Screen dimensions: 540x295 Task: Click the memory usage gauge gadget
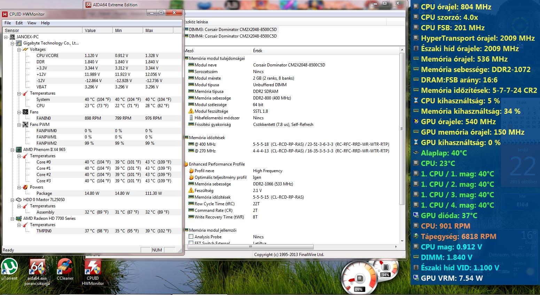[385, 270]
